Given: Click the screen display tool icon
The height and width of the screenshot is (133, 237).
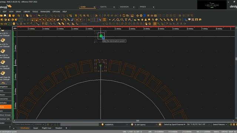Looking at the screenshot, I should pos(189,20).
